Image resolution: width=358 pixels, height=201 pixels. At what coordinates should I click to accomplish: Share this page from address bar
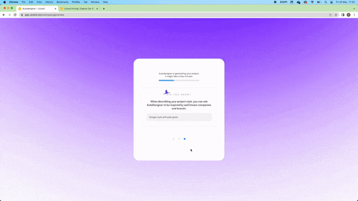[x=330, y=15]
